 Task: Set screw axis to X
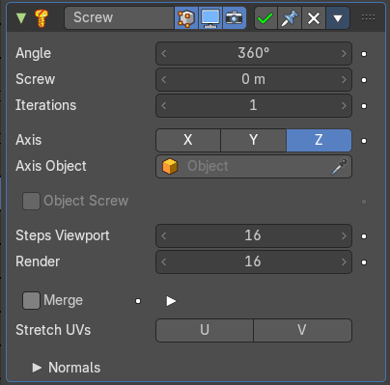(x=188, y=140)
